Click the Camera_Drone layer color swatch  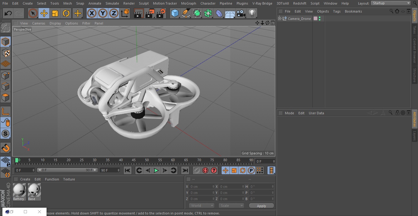[x=315, y=19]
